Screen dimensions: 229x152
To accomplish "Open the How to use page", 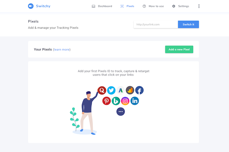I will tap(153, 6).
